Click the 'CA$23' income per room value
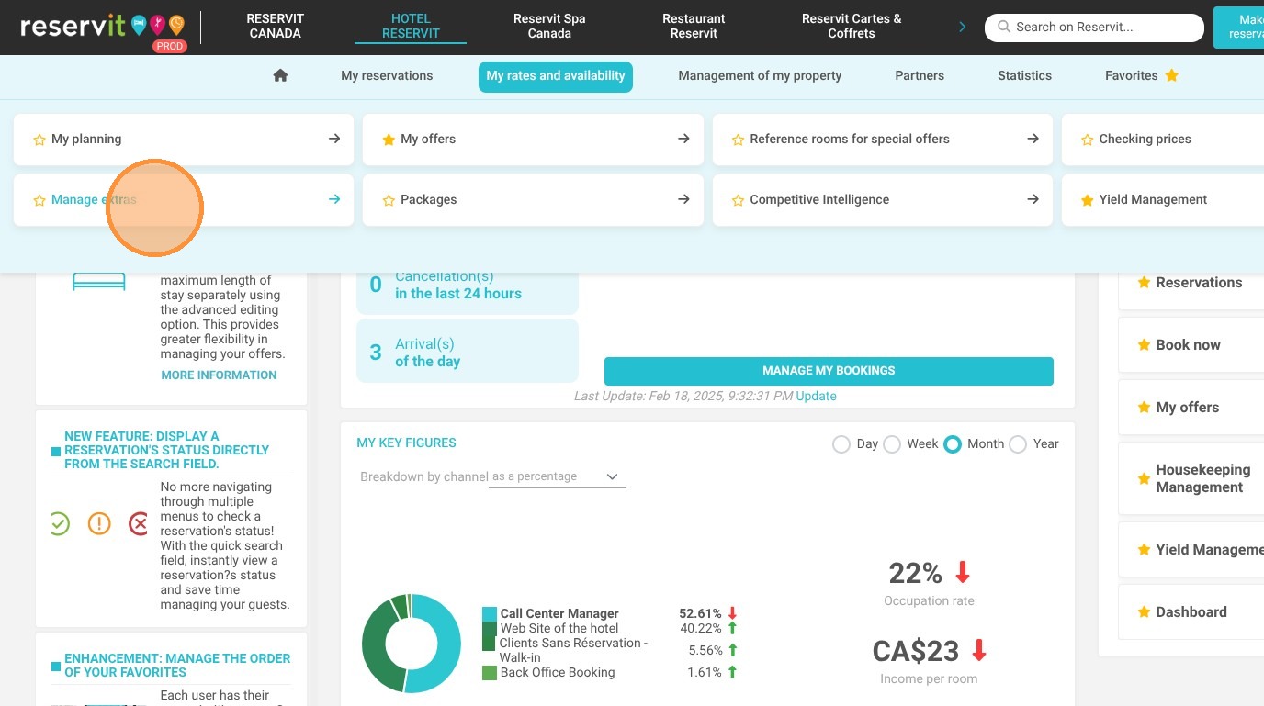 pos(916,652)
